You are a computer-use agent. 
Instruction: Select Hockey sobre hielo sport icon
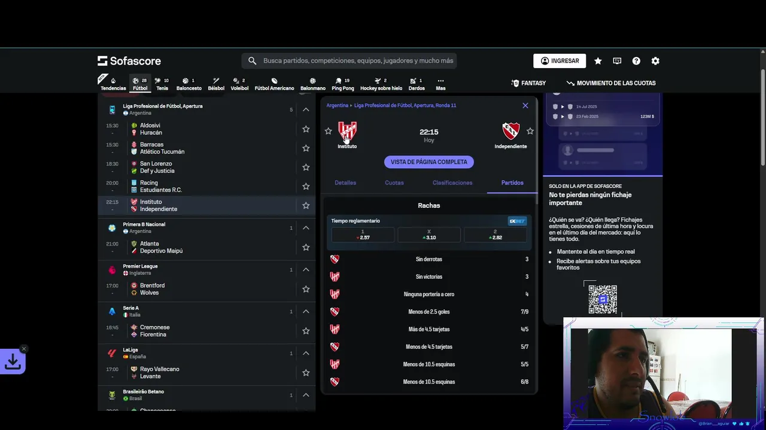point(381,84)
